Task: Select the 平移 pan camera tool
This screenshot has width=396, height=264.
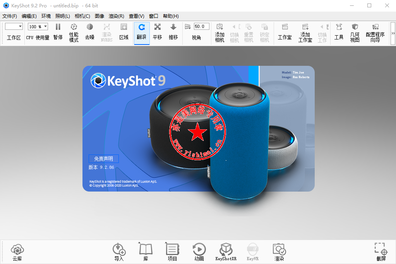Action: [x=157, y=33]
